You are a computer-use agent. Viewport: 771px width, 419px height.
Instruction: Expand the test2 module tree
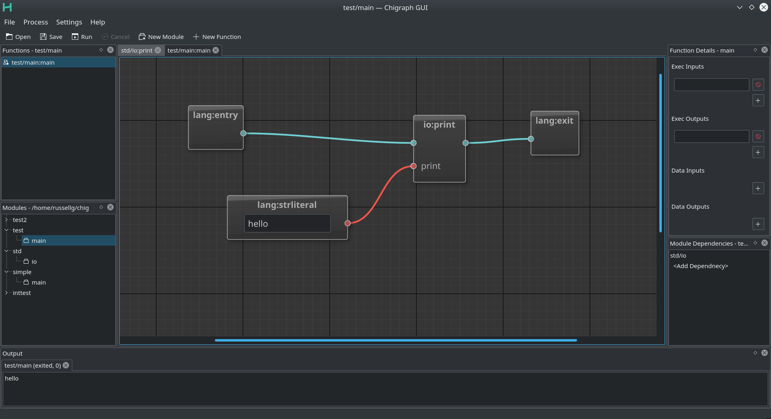(6, 220)
